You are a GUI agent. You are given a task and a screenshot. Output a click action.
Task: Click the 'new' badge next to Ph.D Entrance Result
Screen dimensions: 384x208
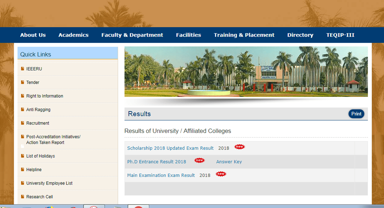click(199, 160)
